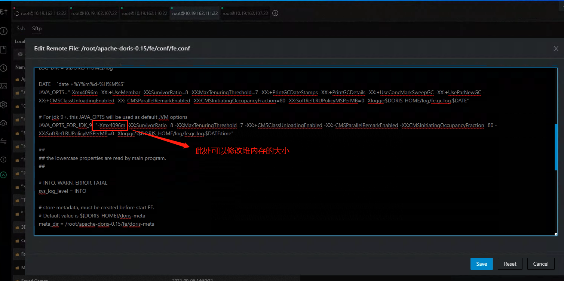
Task: Click '# store metadata' comment line
Action: tap(96, 207)
